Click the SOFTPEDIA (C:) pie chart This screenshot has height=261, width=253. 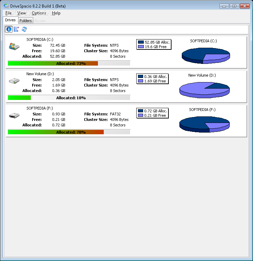[x=206, y=56]
